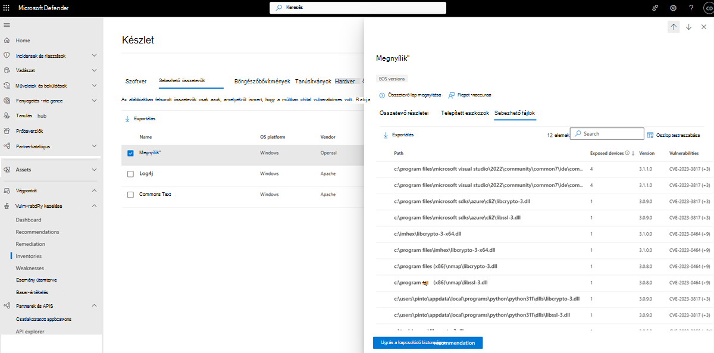Collapse the Partnerek és APIS chevron
This screenshot has width=714, height=353.
coord(94,306)
